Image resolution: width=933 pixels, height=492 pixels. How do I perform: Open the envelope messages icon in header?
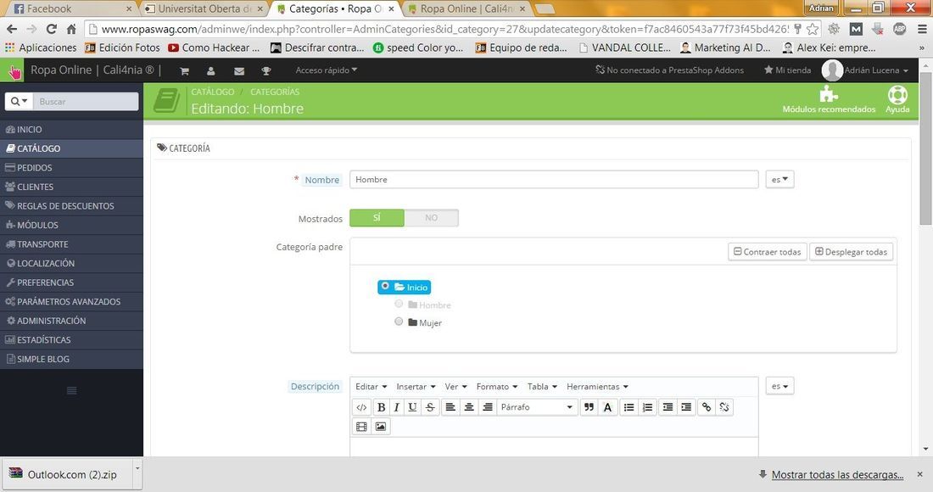239,70
